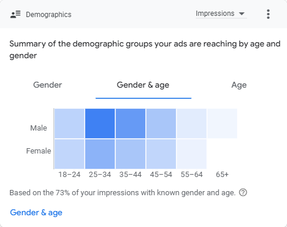
Task: Switch to the Age tab
Action: click(239, 85)
